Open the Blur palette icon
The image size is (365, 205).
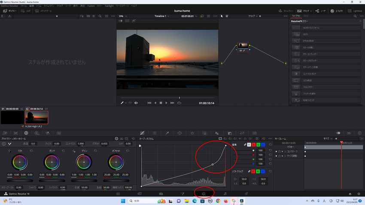coord(217,133)
